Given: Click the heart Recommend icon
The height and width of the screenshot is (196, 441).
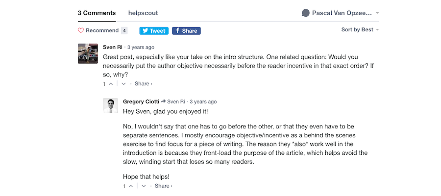Looking at the screenshot, I should (81, 30).
